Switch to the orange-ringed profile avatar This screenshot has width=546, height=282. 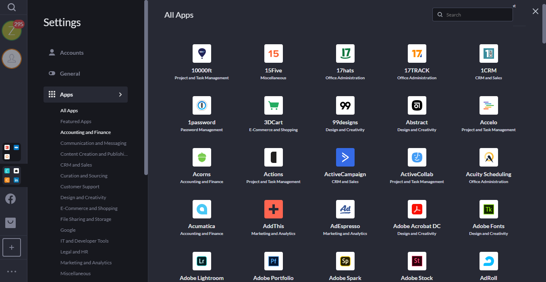[12, 59]
